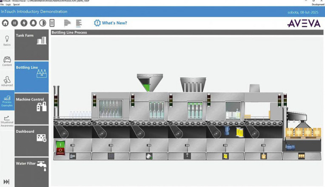This screenshot has height=187, width=325.
Task: Open the Logic menu
Action: coord(9,4)
